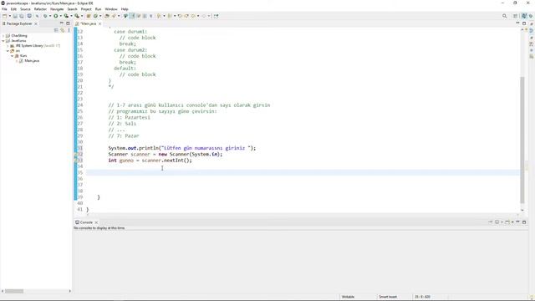Click the Package Explorer horizontal scrollbar thumb
Image resolution: width=535 pixels, height=301 pixels.
13,291
